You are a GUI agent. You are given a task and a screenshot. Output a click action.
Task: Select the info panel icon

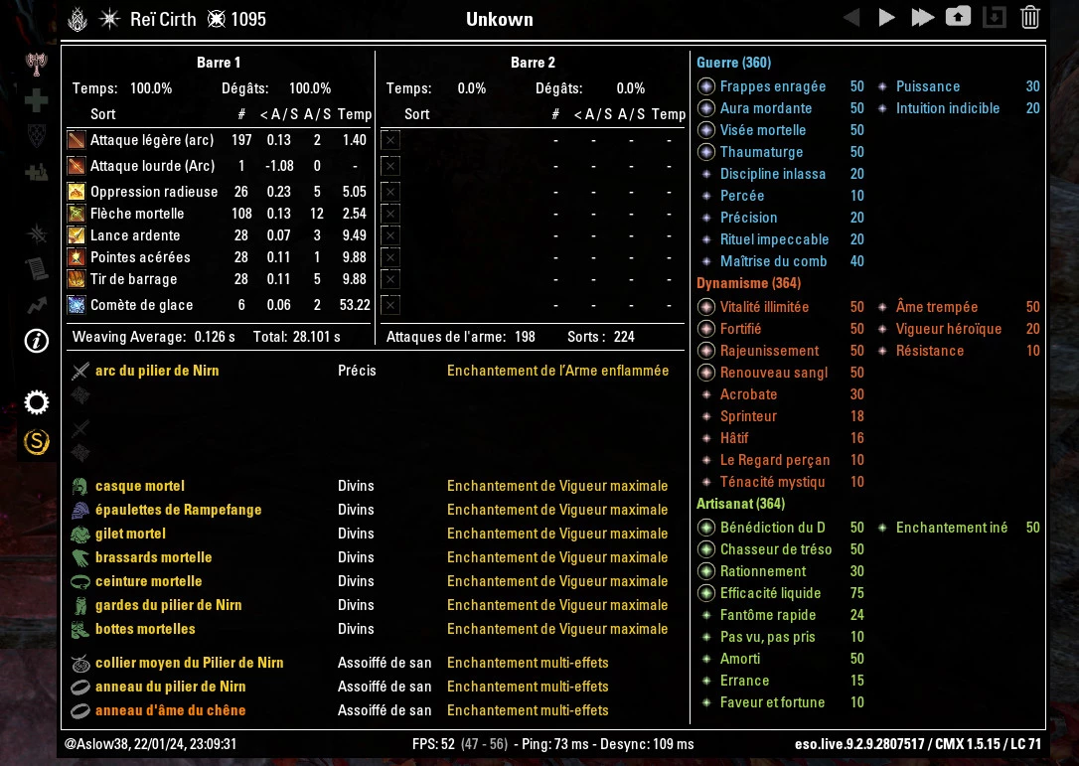tap(37, 341)
